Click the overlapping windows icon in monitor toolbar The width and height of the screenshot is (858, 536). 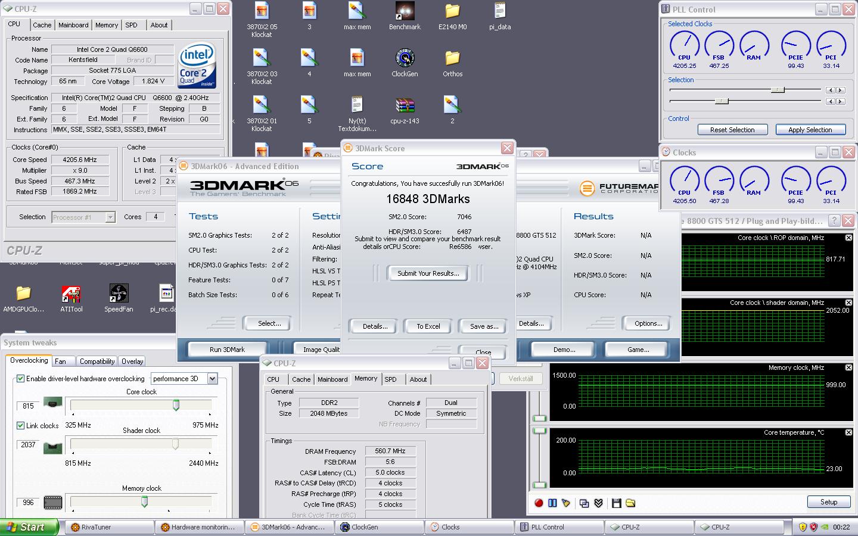(585, 503)
